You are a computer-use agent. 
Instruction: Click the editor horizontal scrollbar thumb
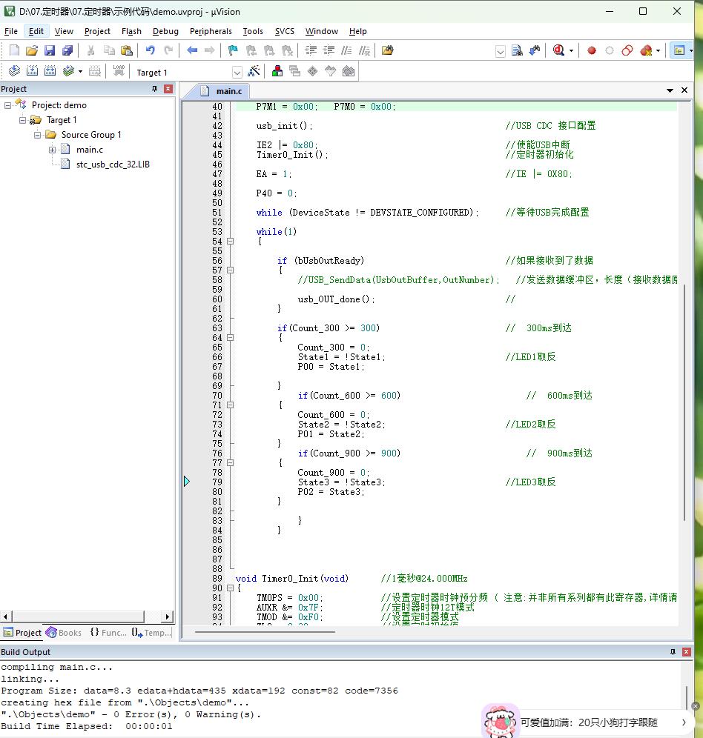pos(265,631)
